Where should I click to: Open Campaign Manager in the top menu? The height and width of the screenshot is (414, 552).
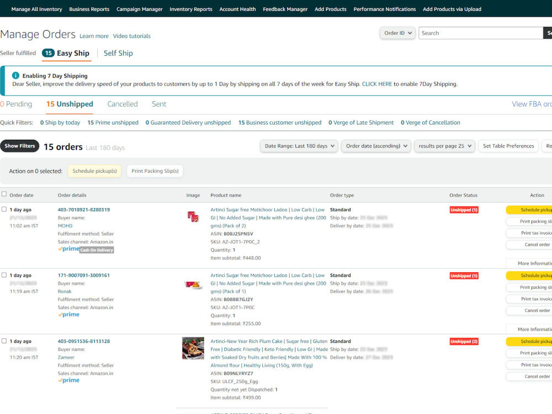(x=140, y=9)
